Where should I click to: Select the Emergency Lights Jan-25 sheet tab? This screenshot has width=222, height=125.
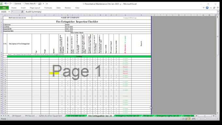pyautogui.click(x=167, y=116)
